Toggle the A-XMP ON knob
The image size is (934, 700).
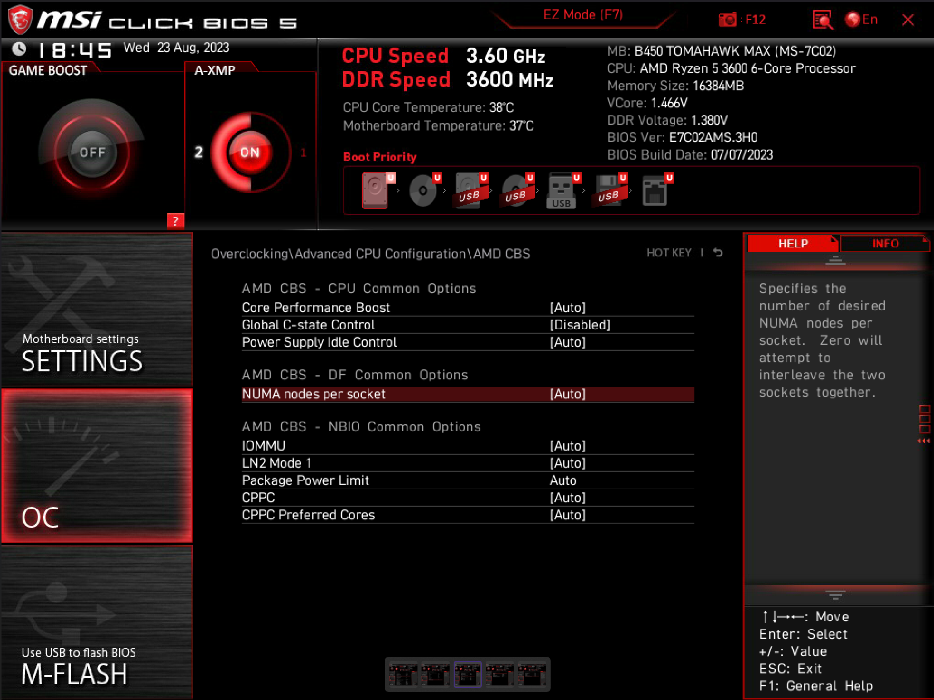250,152
